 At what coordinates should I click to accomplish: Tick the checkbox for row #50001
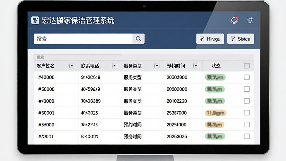tap(247, 113)
